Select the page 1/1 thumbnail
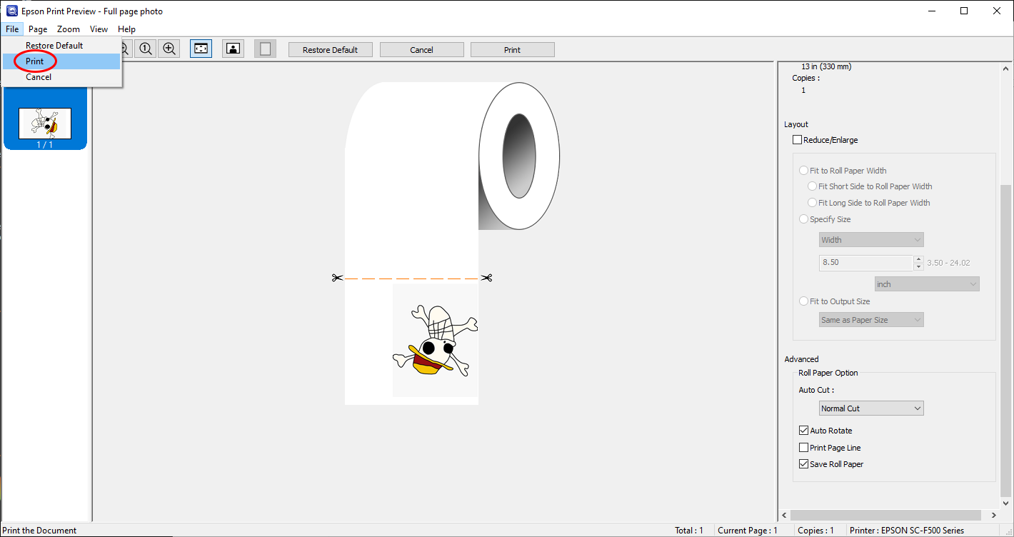Viewport: 1014px width, 537px height. 45,124
